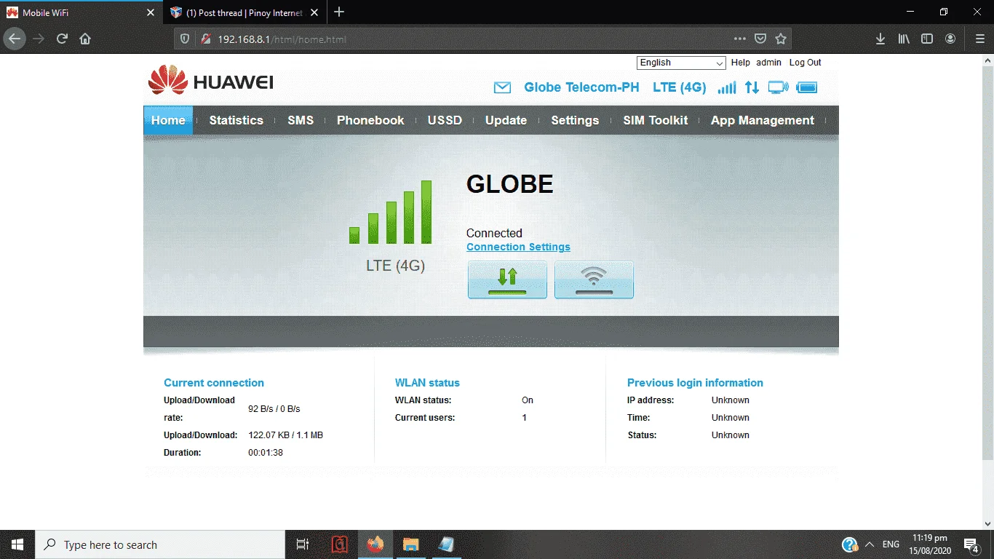Click the battery status icon in header
The image size is (994, 559).
click(x=807, y=88)
